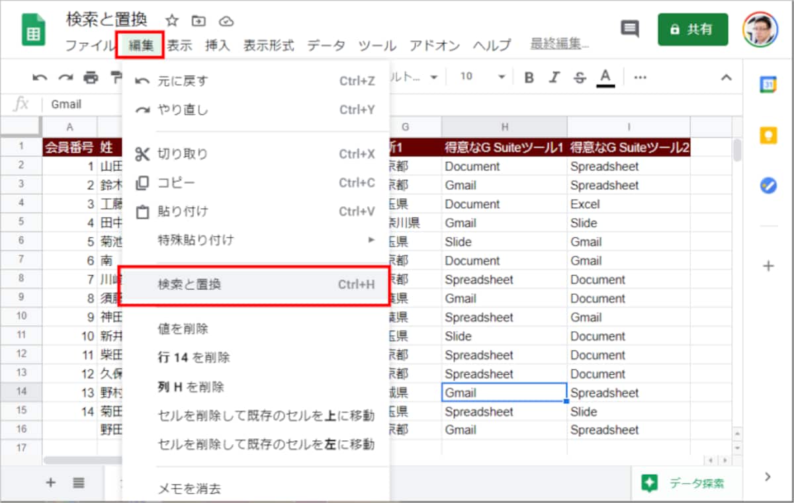Click the 会員番号 header cell
The image size is (794, 503).
pyautogui.click(x=69, y=147)
